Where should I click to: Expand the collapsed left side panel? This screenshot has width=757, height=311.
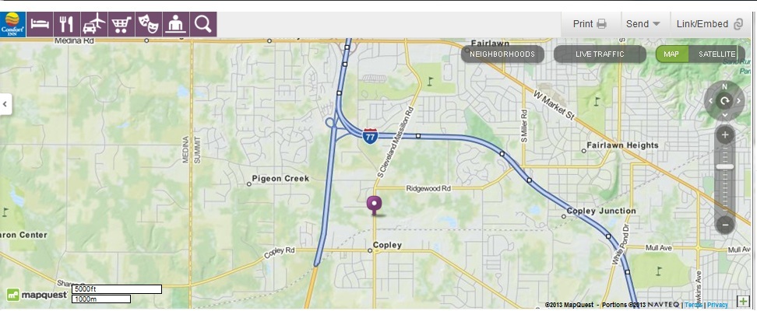(x=5, y=103)
